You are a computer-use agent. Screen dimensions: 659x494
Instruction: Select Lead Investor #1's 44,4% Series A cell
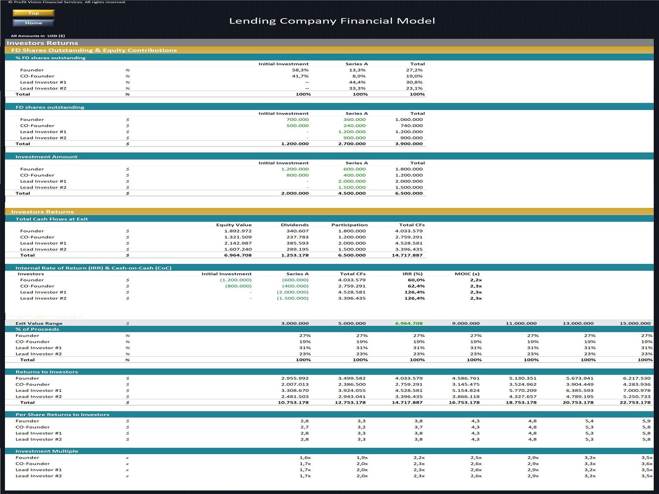click(x=357, y=82)
